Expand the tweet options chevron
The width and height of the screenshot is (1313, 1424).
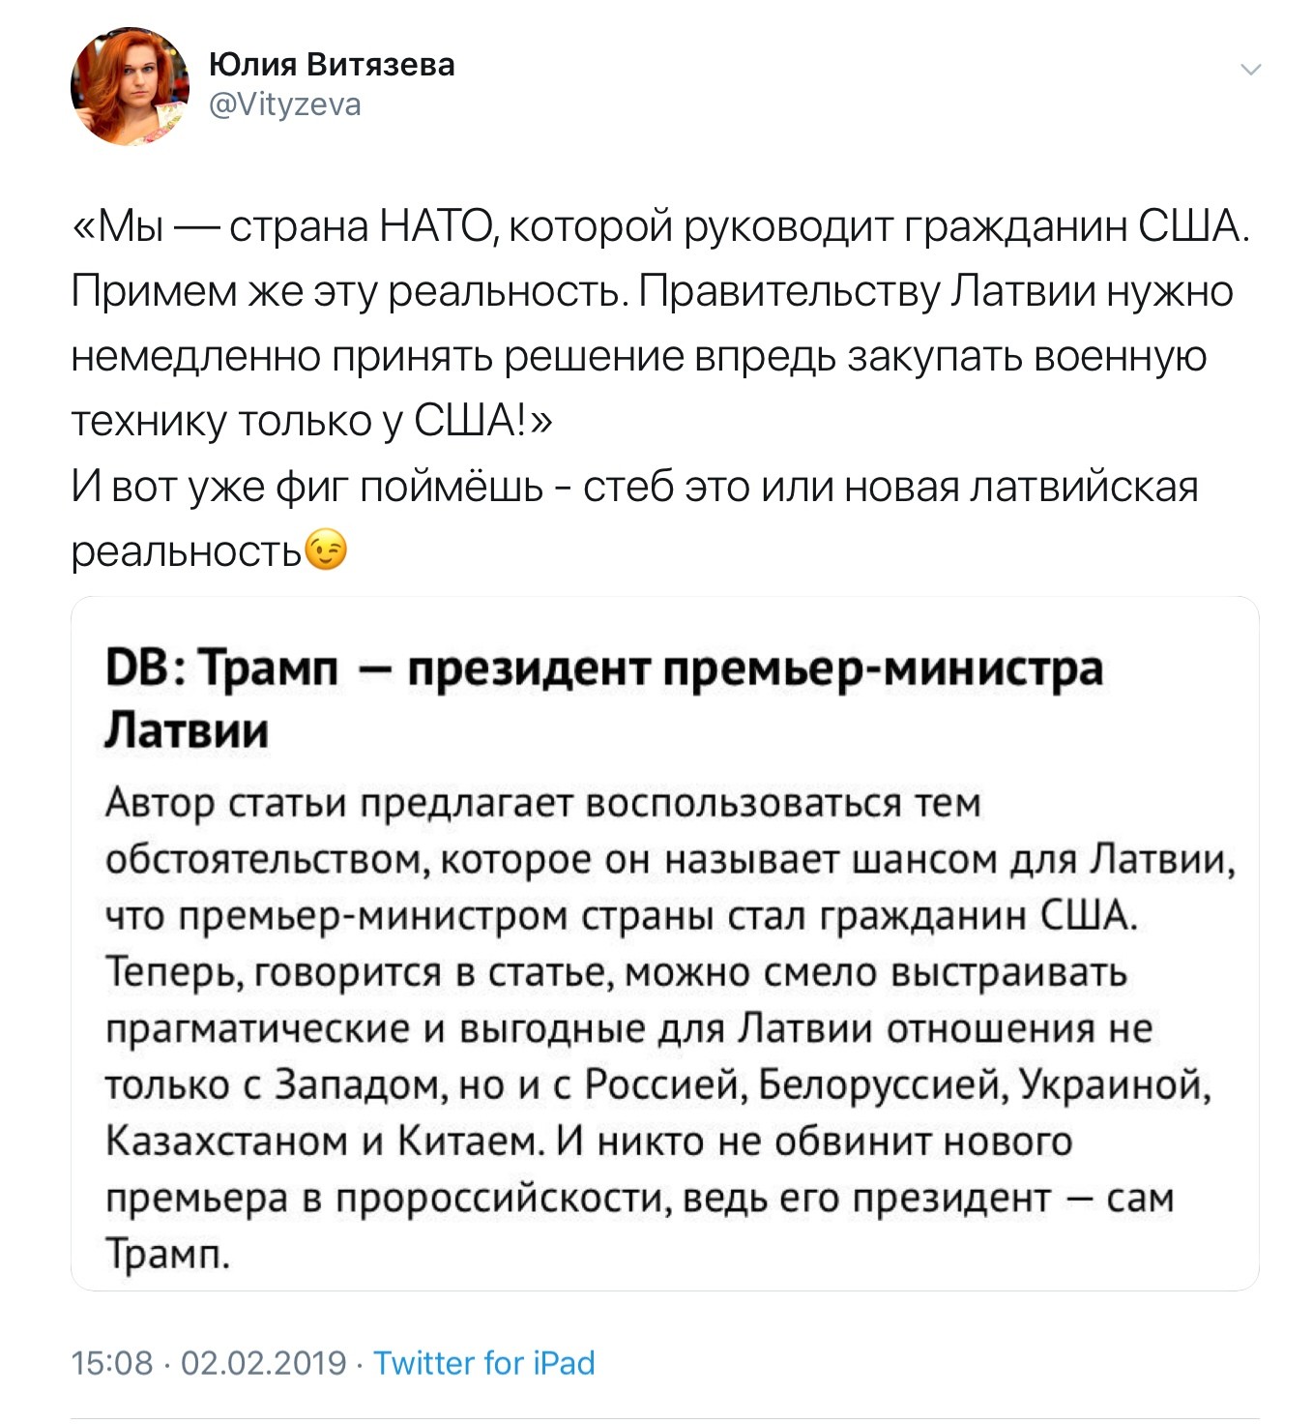1251,70
